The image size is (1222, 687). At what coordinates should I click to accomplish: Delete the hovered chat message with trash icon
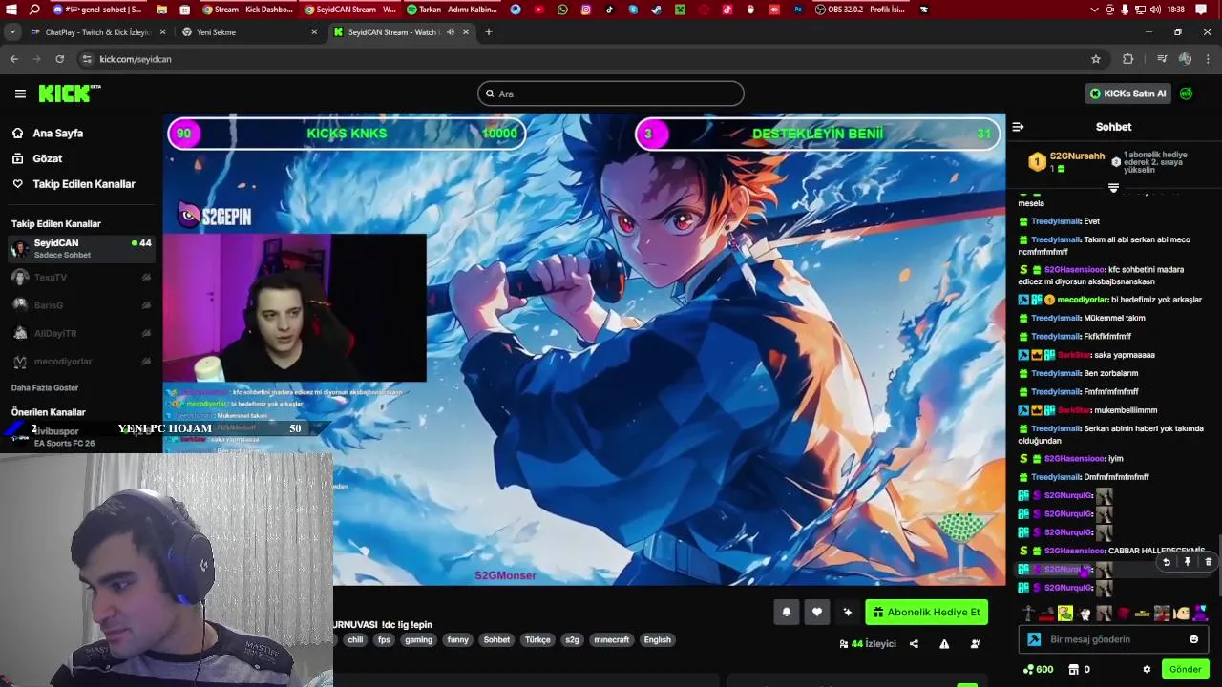(1208, 563)
